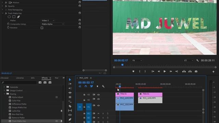Screen dimensions: 219x123
Task: Export frame with camera icon
Action: tap(196, 71)
